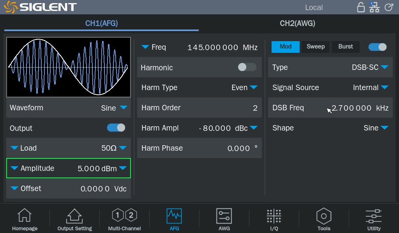The width and height of the screenshot is (399, 233).
Task: Switch to the CH2(AWG) tab
Action: click(297, 23)
